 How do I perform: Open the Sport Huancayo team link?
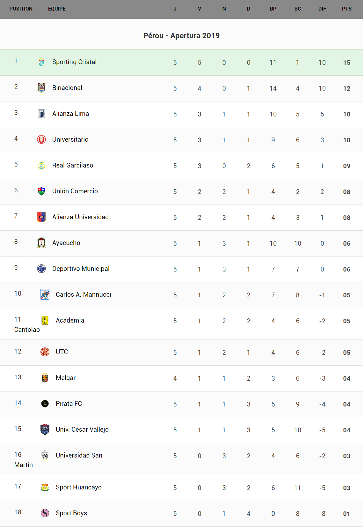click(x=79, y=487)
